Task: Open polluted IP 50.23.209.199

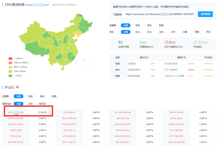Action: [x=69, y=118]
